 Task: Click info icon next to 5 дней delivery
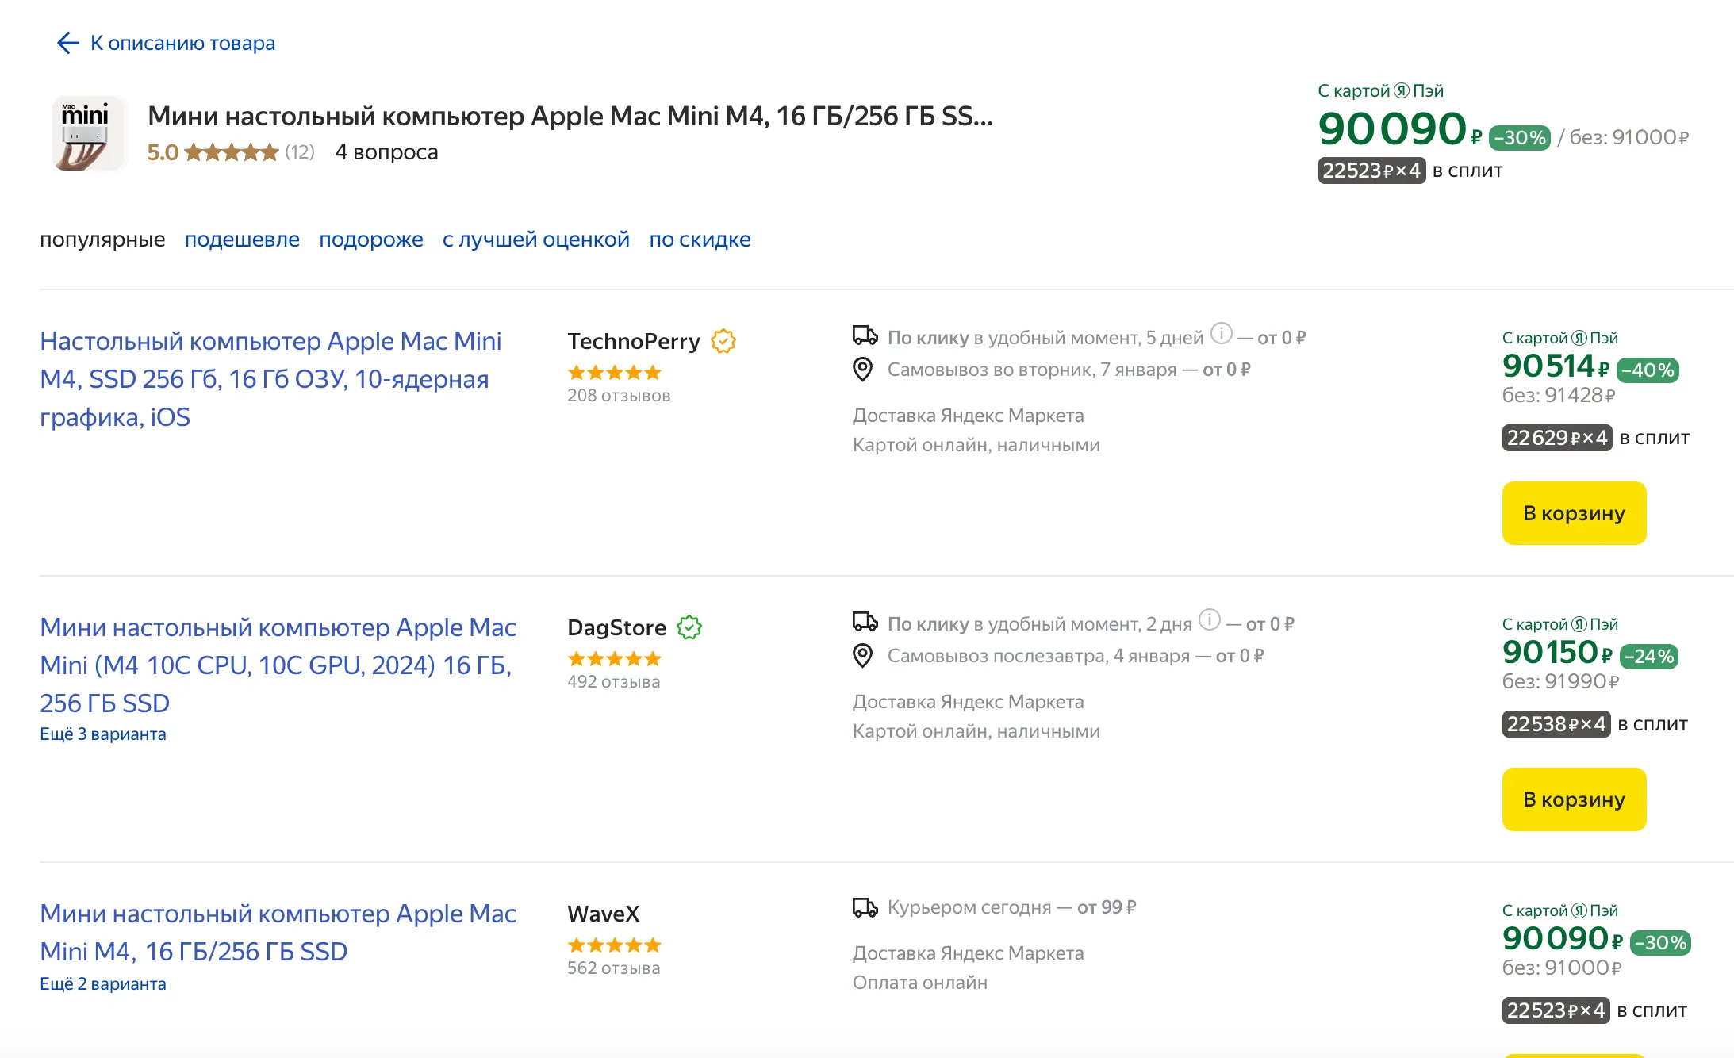pos(1222,334)
